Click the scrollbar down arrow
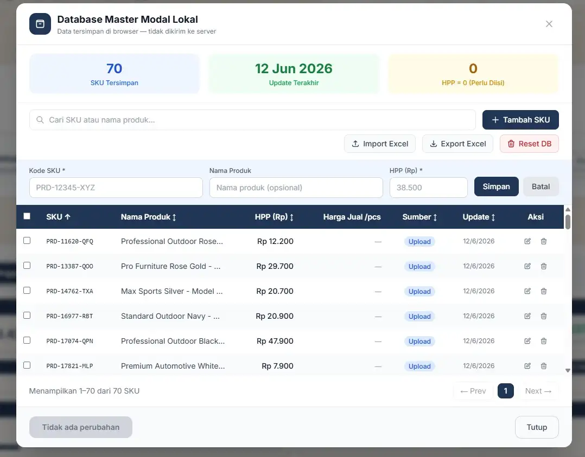This screenshot has width=585, height=457. pos(568,370)
